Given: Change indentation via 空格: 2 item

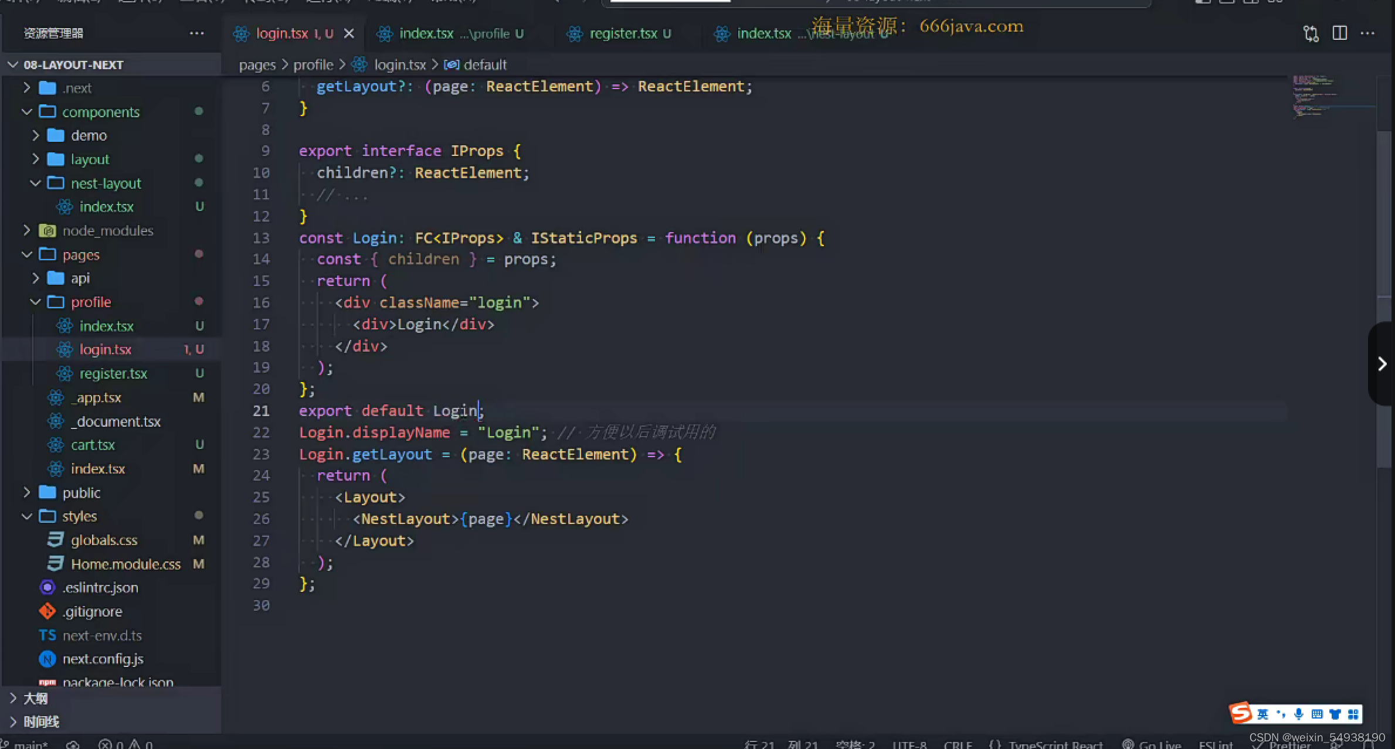Looking at the screenshot, I should (x=855, y=744).
